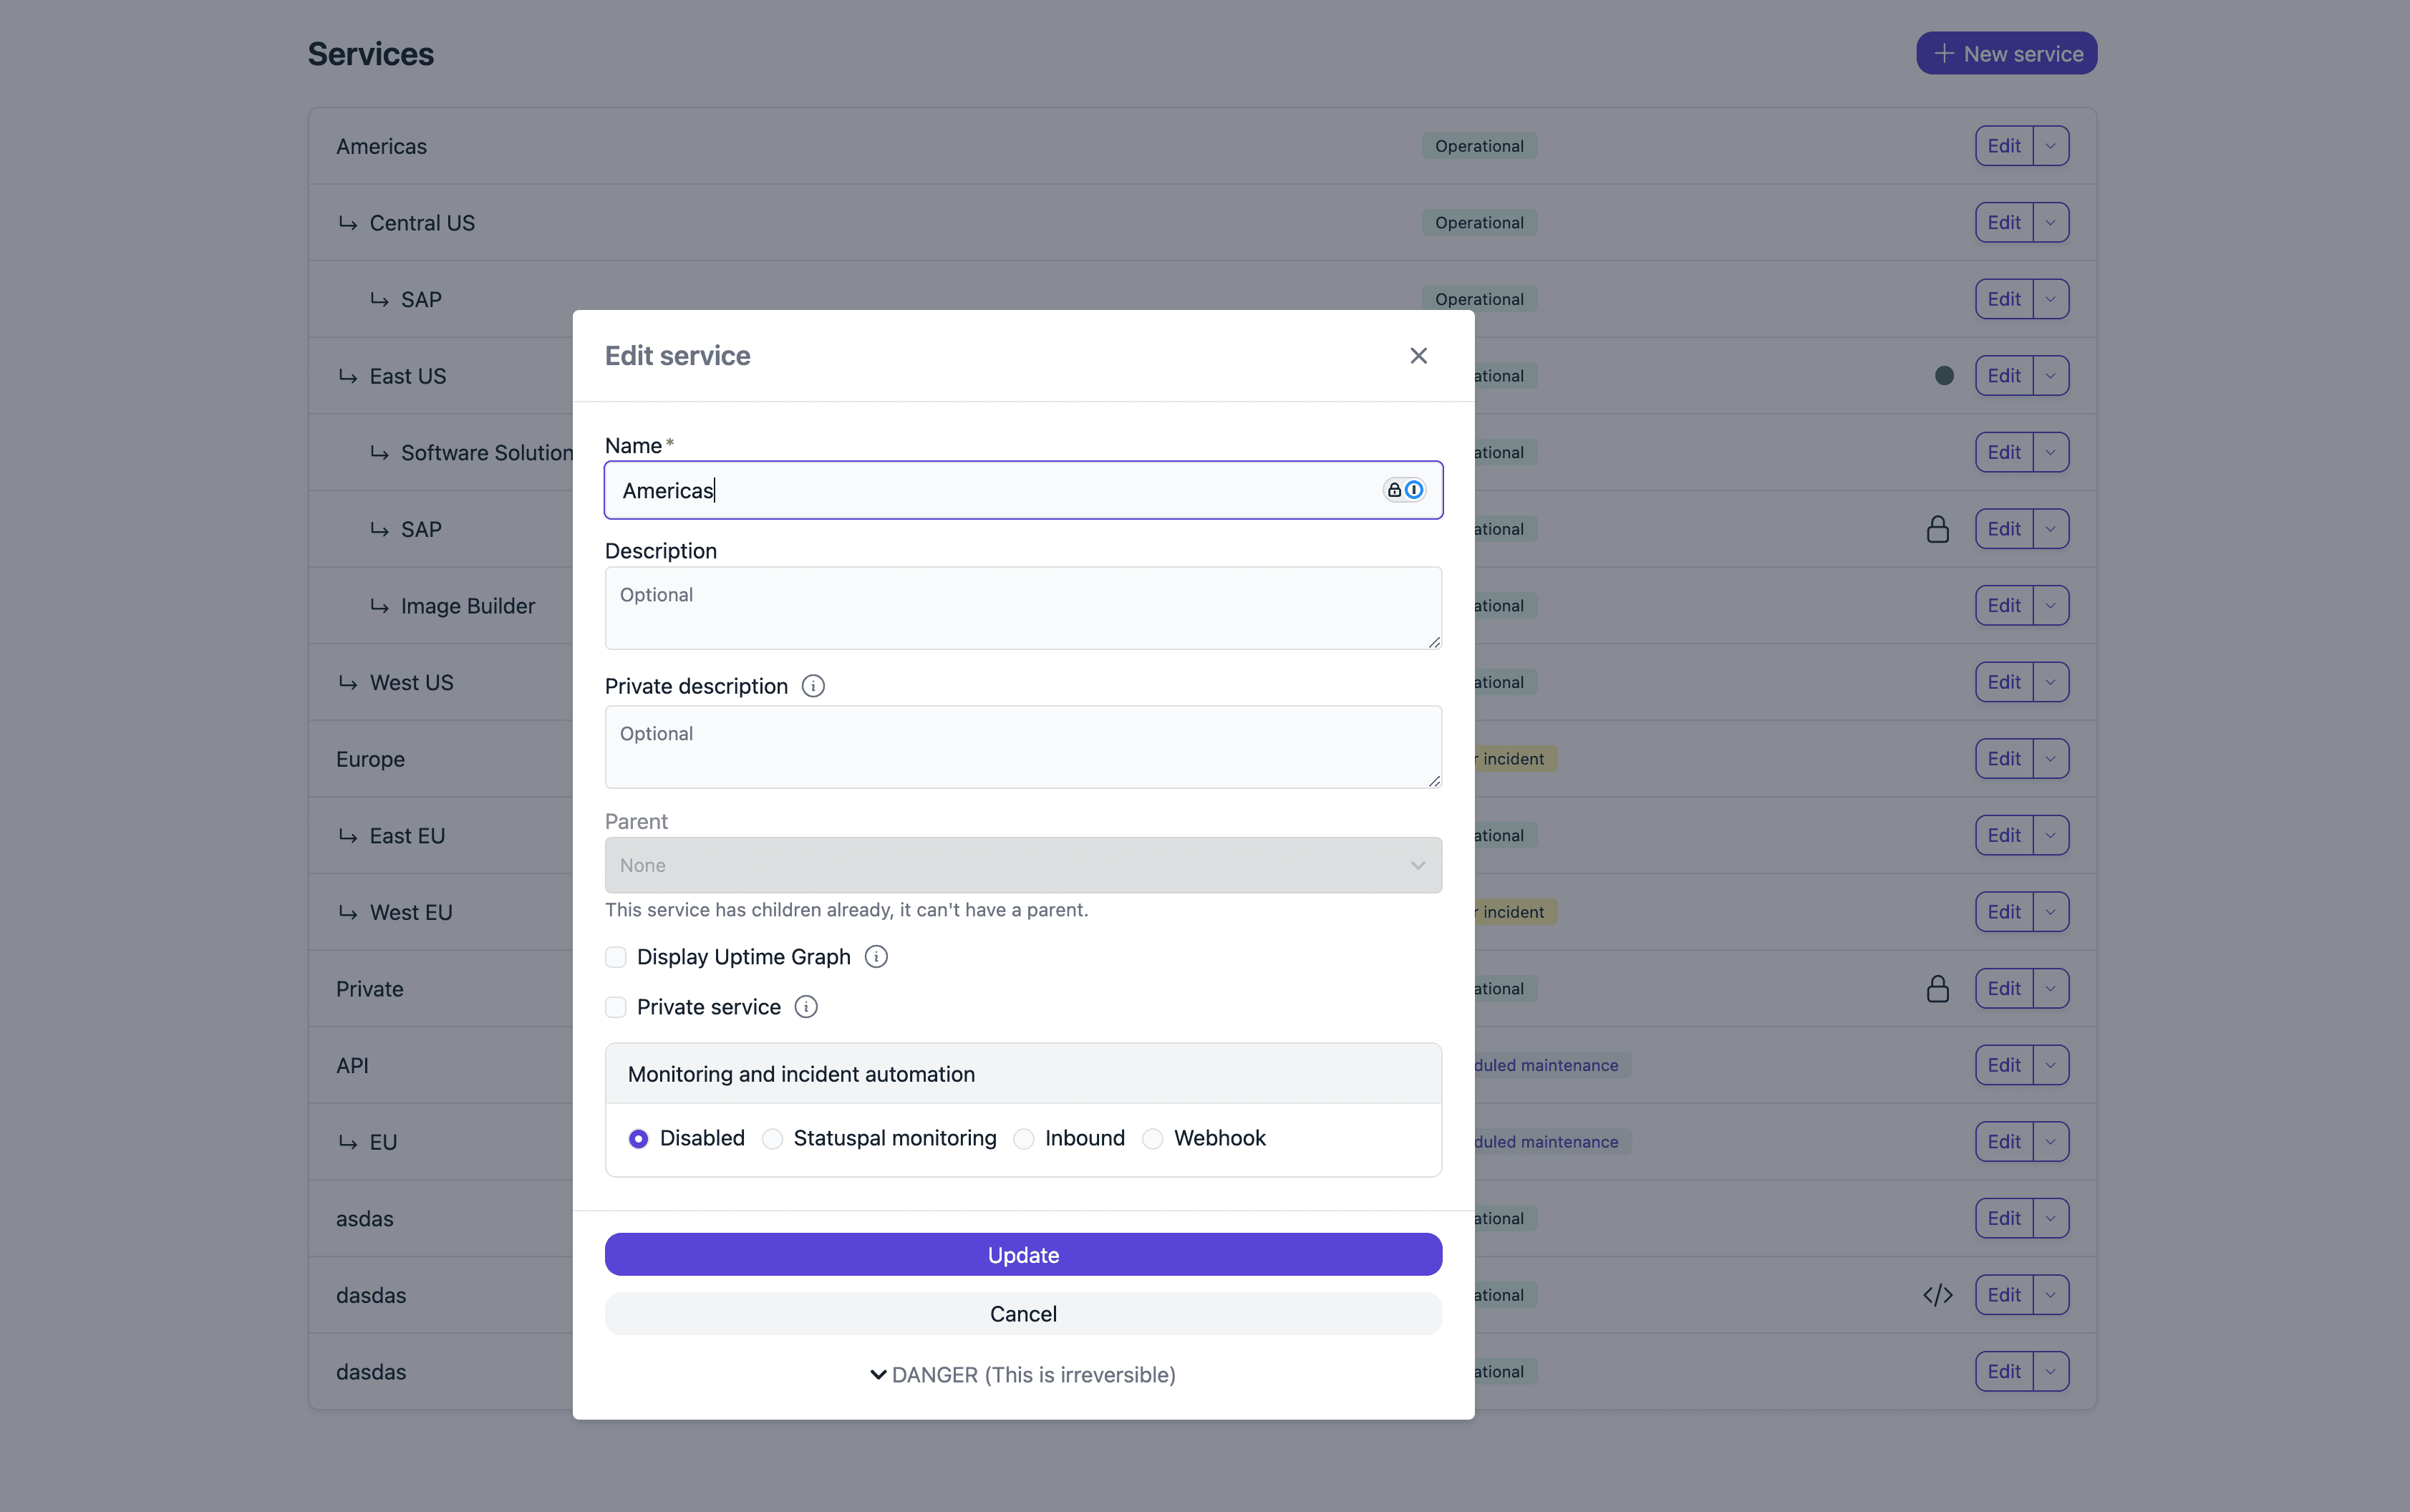Click the Update button

click(1022, 1254)
